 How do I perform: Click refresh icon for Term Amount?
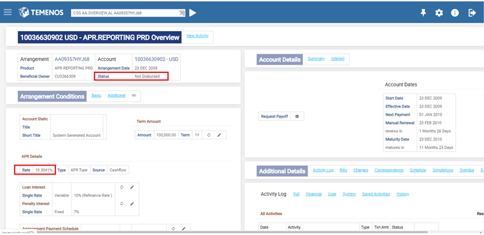pyautogui.click(x=209, y=135)
